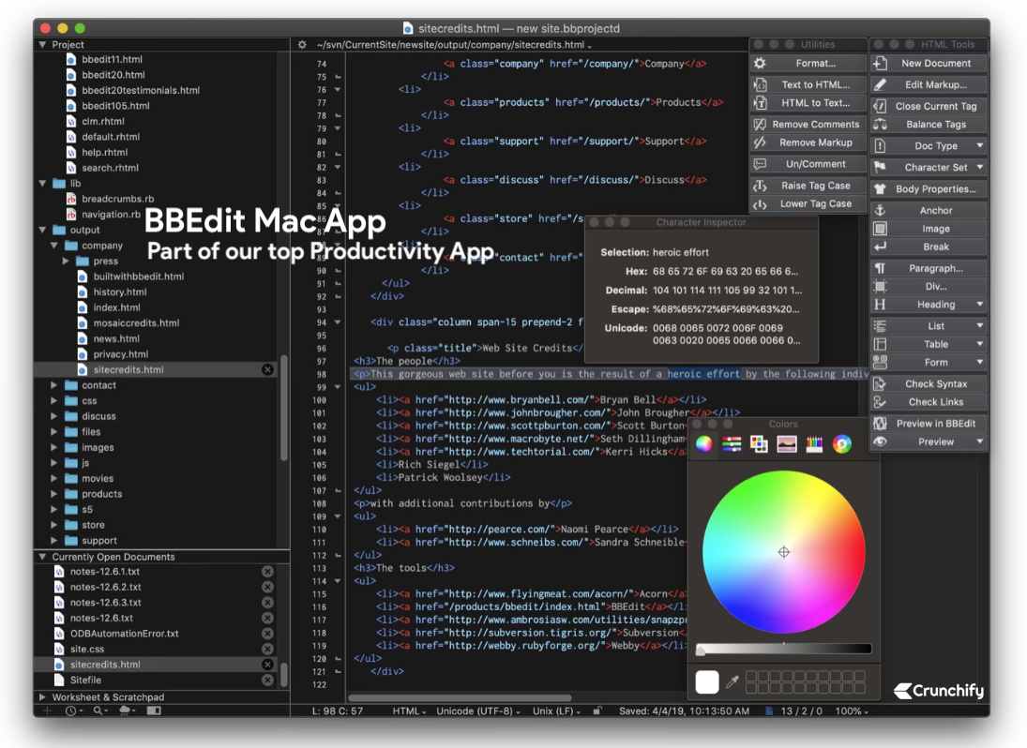Open color palettes tab in Colors panel
This screenshot has width=1027, height=748.
tap(759, 443)
